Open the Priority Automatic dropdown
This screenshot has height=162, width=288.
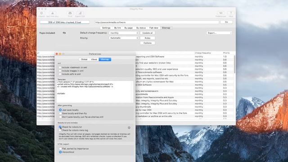pos(124,38)
